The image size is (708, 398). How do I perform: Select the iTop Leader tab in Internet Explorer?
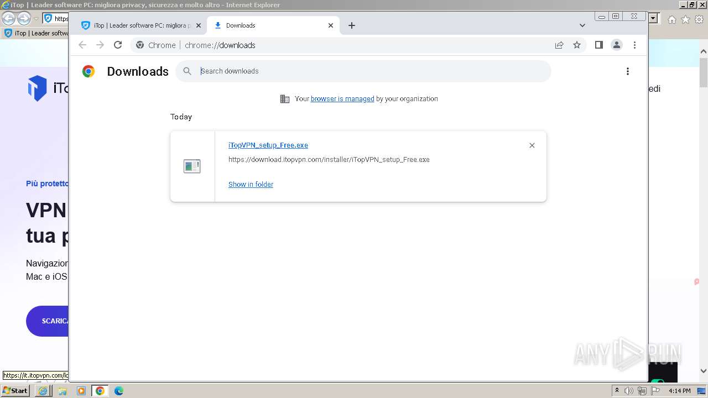(x=37, y=33)
